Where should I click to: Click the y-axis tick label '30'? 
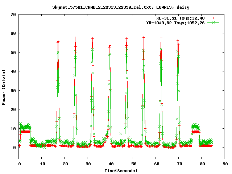pos(13,91)
